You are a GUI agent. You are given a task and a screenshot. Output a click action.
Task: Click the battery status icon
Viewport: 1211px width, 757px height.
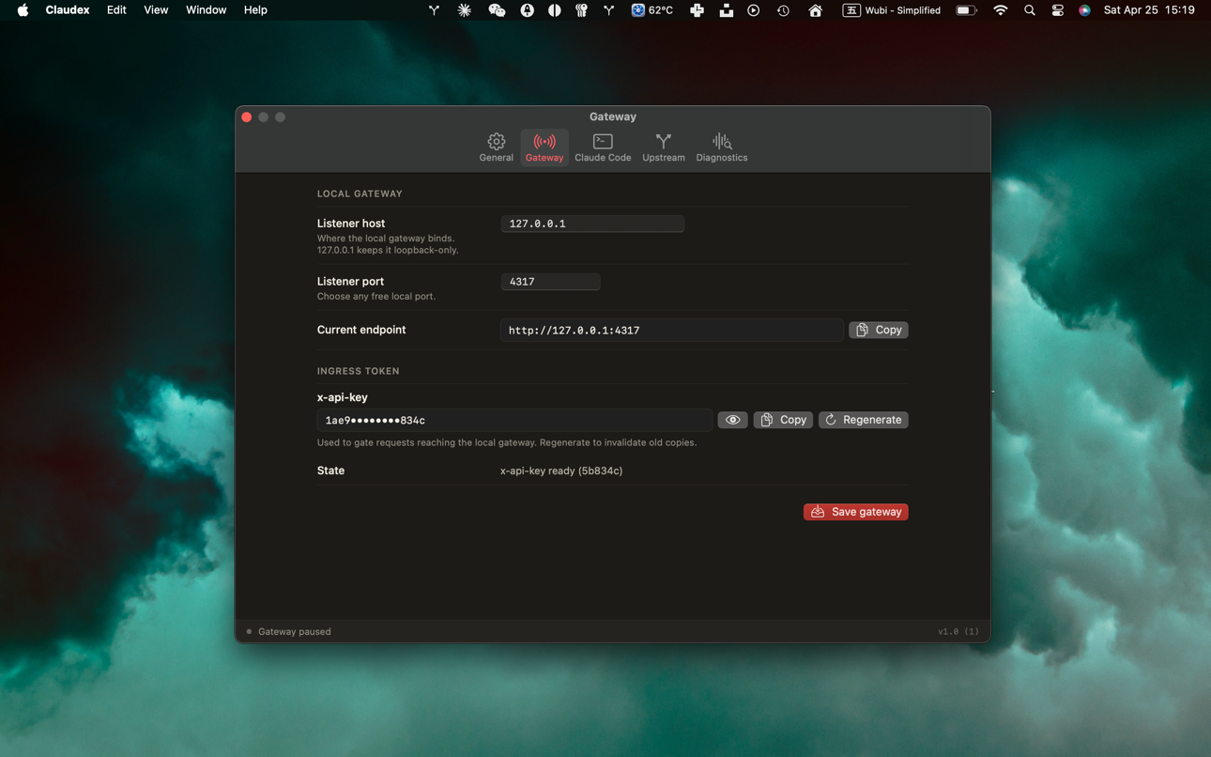(966, 10)
